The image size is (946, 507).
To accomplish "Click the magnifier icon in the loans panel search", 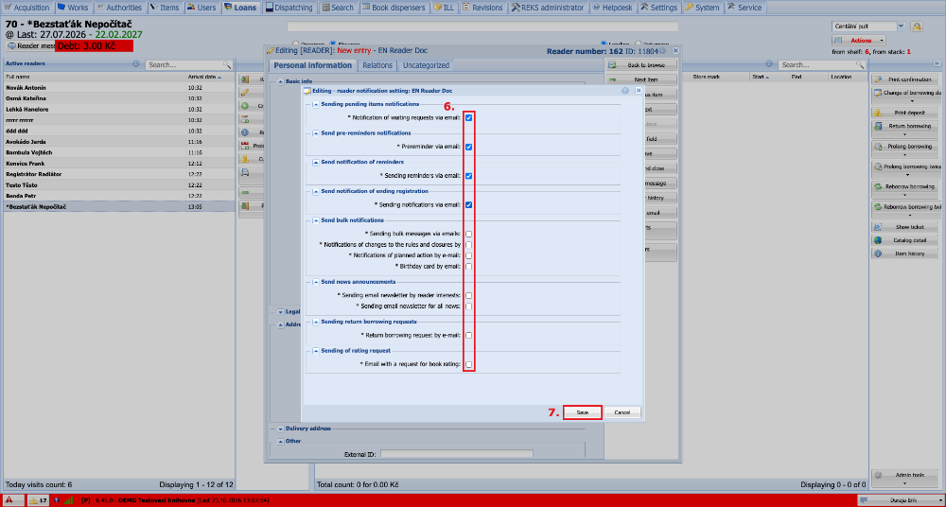I will pos(860,64).
